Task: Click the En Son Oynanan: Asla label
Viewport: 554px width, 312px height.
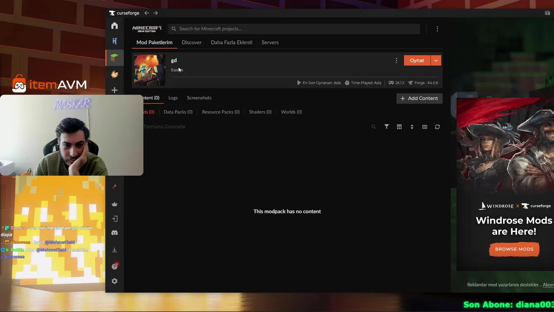Action: 319,83
